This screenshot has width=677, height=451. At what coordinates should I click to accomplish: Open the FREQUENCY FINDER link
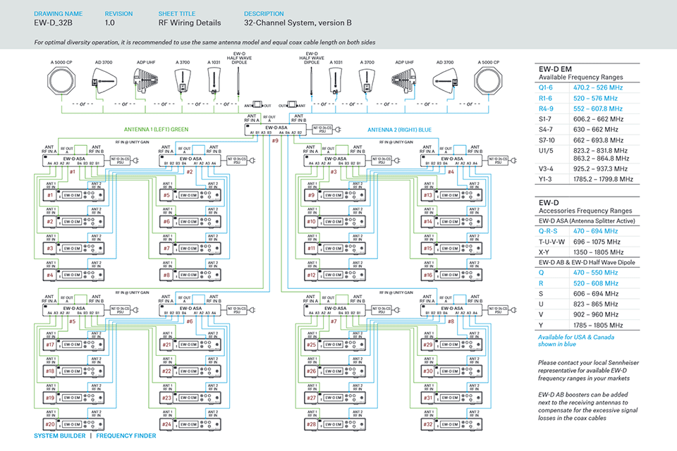pyautogui.click(x=126, y=436)
